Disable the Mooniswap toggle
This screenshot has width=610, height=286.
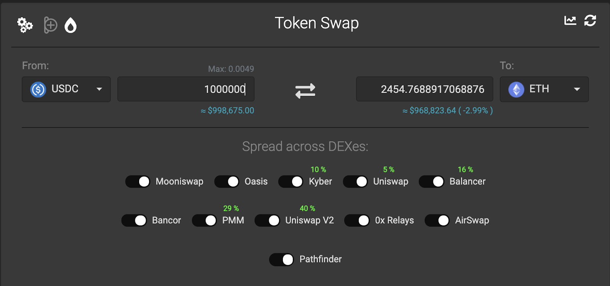(138, 182)
